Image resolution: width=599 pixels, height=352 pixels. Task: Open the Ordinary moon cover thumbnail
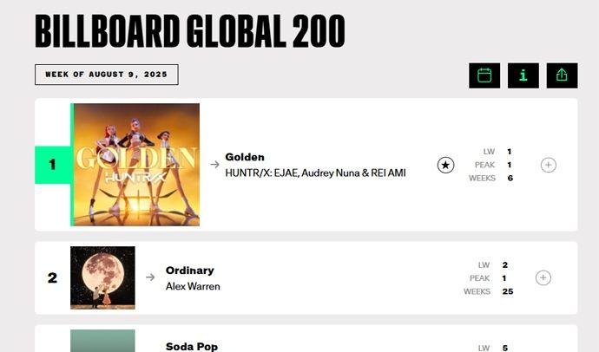(x=102, y=277)
